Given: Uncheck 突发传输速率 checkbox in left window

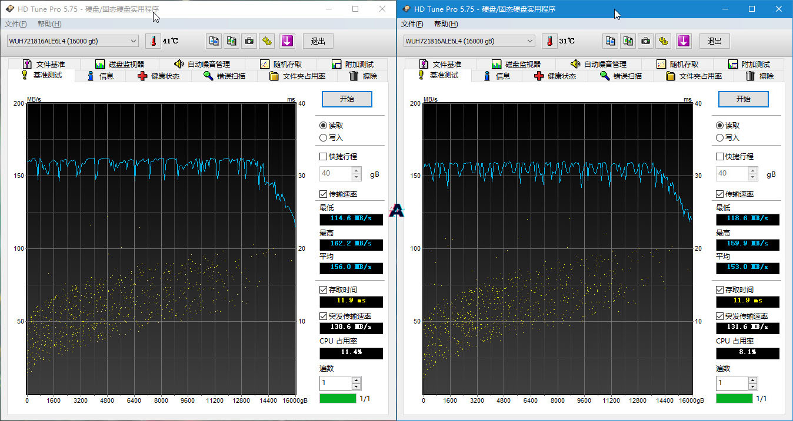Looking at the screenshot, I should point(323,316).
